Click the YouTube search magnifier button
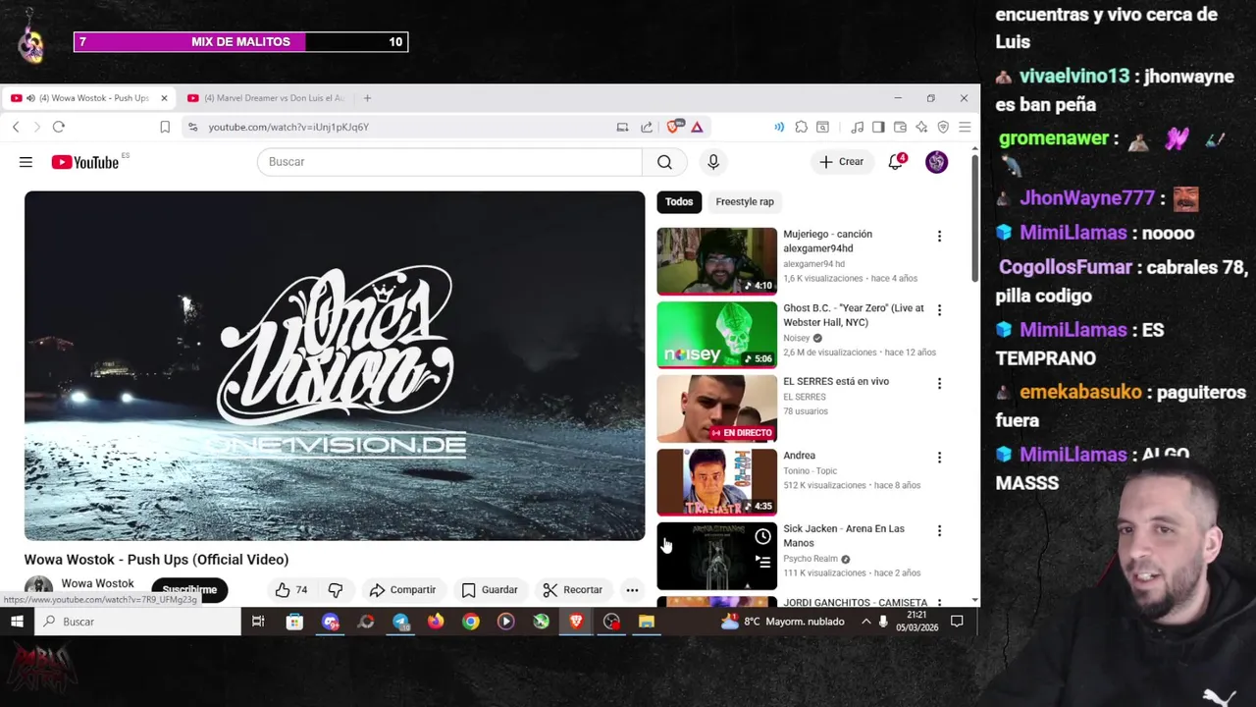Viewport: 1256px width, 707px height. (664, 162)
